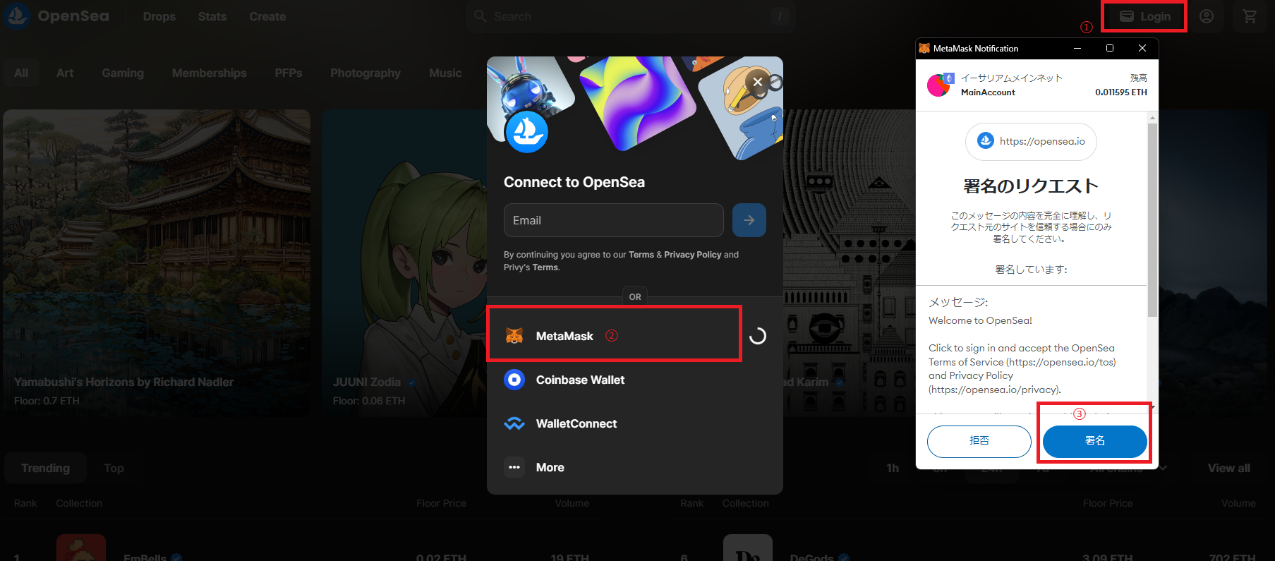The image size is (1275, 561).
Task: Click the MetaMask fox icon in dialog
Action: click(x=514, y=336)
